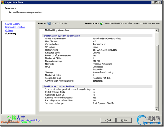This screenshot has width=164, height=127.
Task: Click the destination icon beside Jonathan56-wi2003src-3-hot
Action: [101, 23]
